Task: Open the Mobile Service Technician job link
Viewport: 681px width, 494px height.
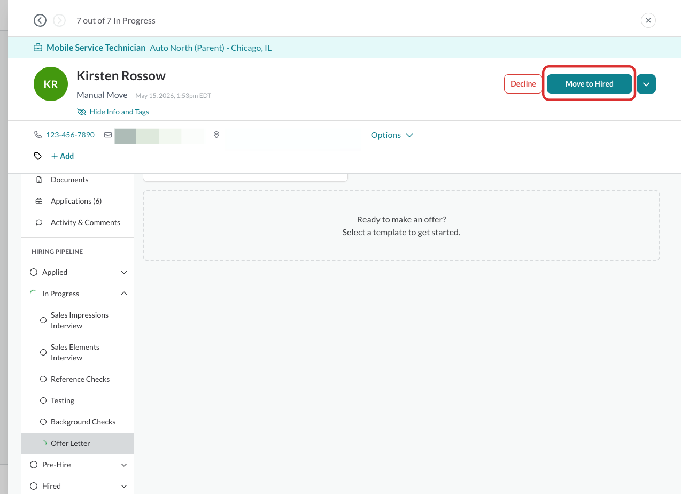Action: pyautogui.click(x=96, y=48)
